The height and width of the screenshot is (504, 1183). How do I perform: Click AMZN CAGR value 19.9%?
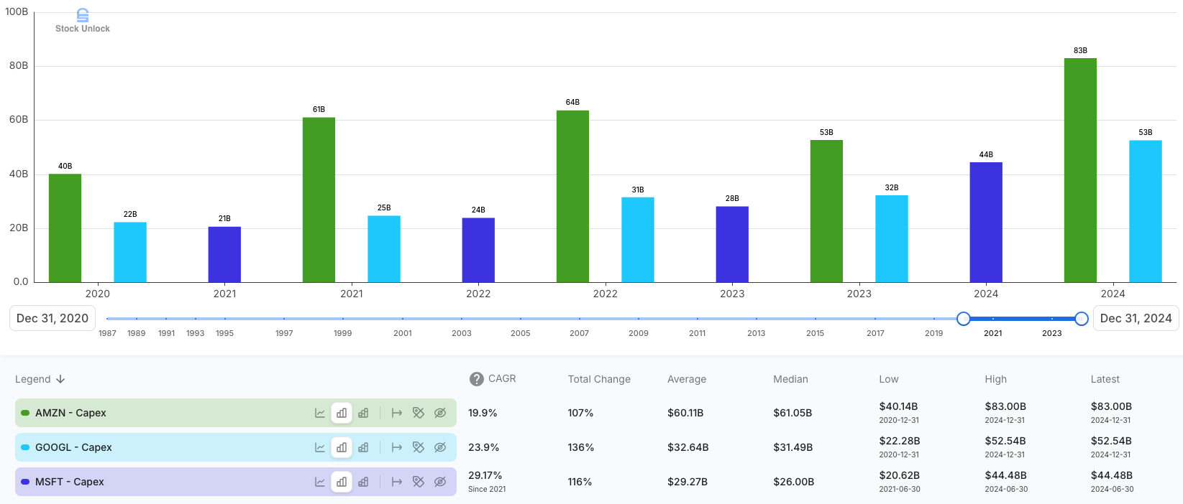(483, 413)
